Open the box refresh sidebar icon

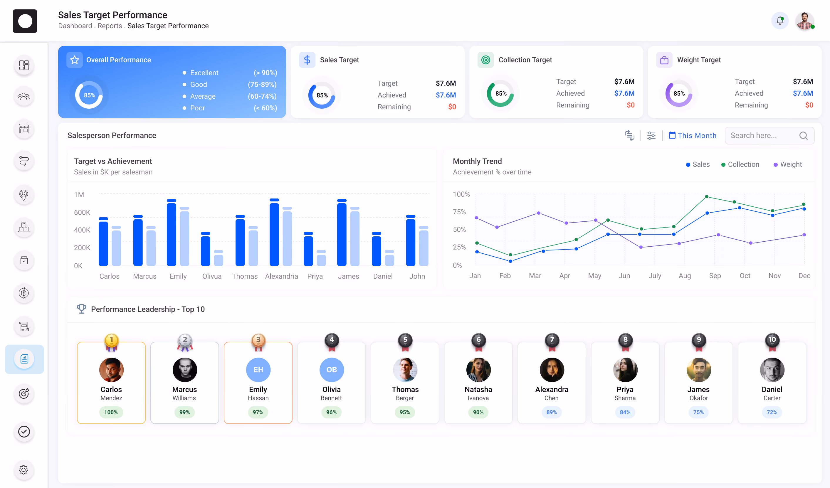coord(24,293)
